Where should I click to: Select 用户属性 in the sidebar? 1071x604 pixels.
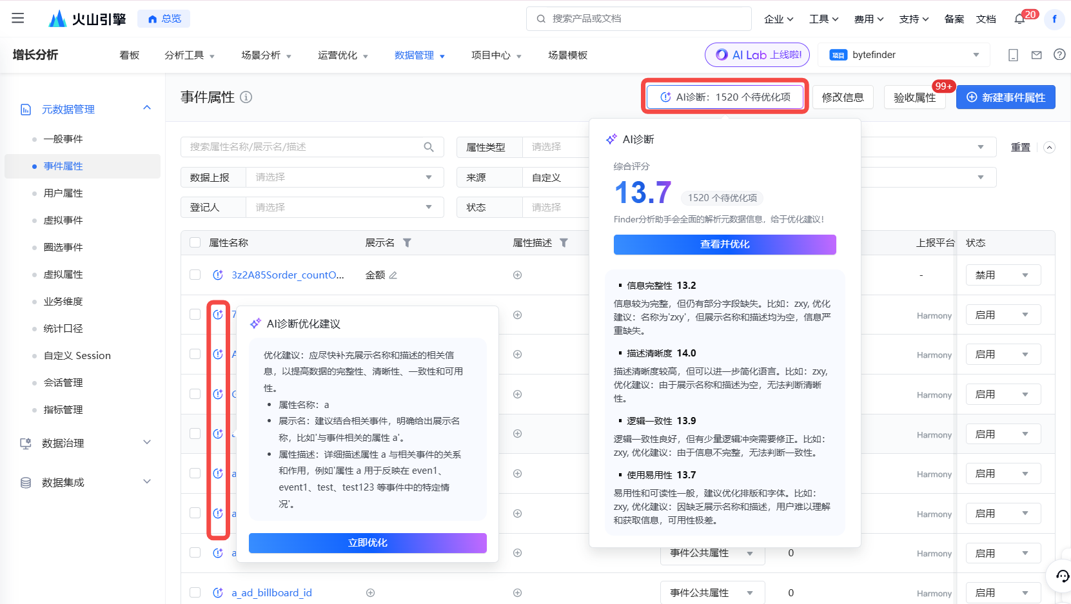pyautogui.click(x=63, y=193)
